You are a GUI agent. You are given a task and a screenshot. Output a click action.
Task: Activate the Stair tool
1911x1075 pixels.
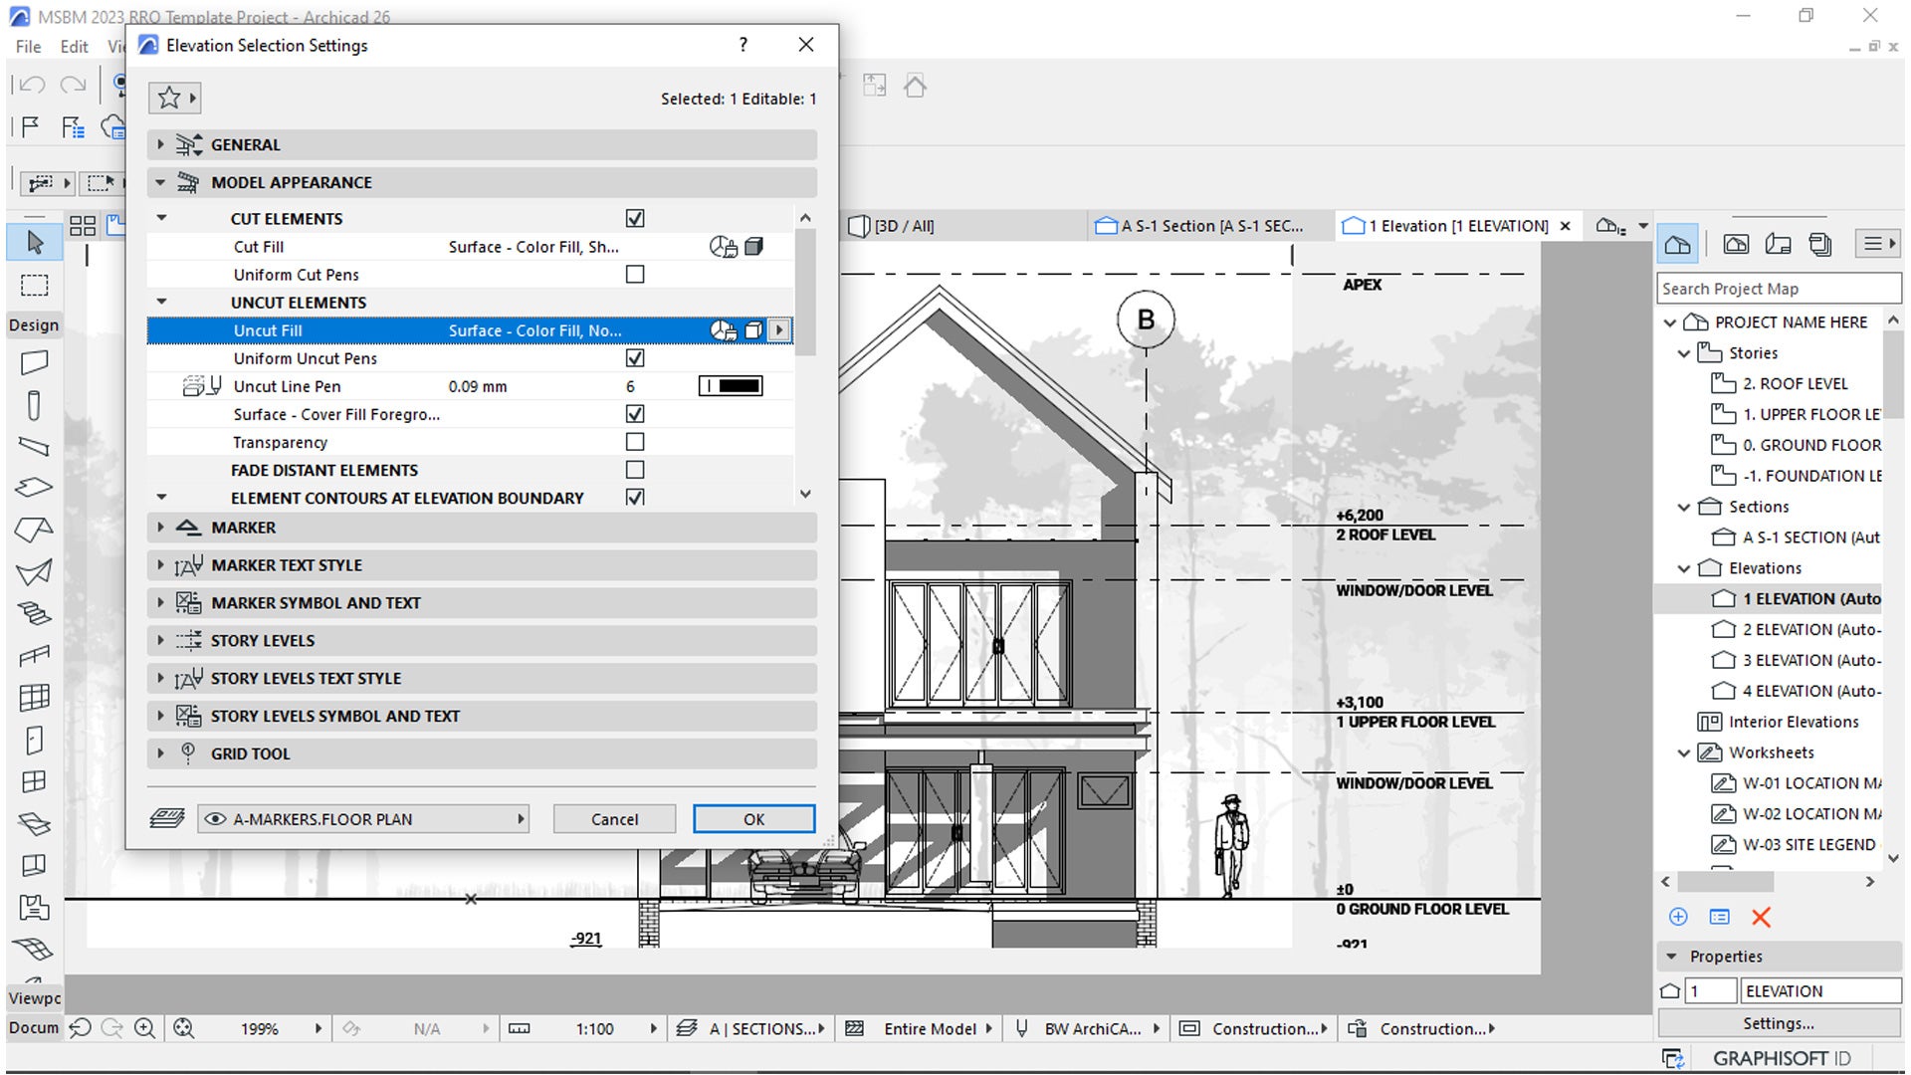click(33, 613)
